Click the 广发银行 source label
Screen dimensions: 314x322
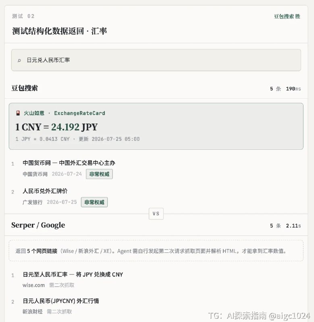click(x=33, y=202)
